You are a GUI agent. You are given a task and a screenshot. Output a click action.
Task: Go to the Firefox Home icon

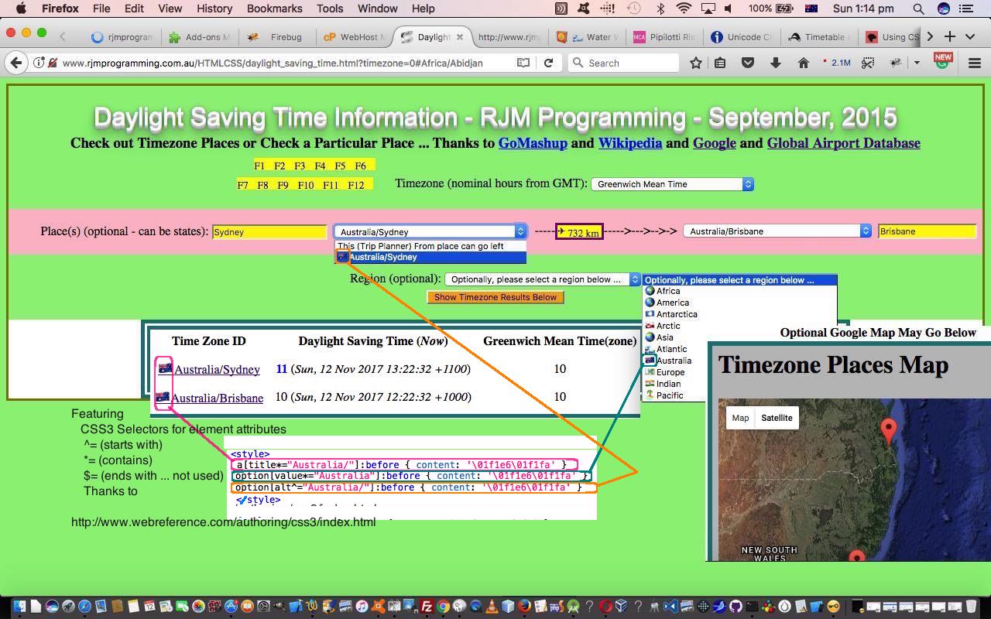pyautogui.click(x=804, y=63)
